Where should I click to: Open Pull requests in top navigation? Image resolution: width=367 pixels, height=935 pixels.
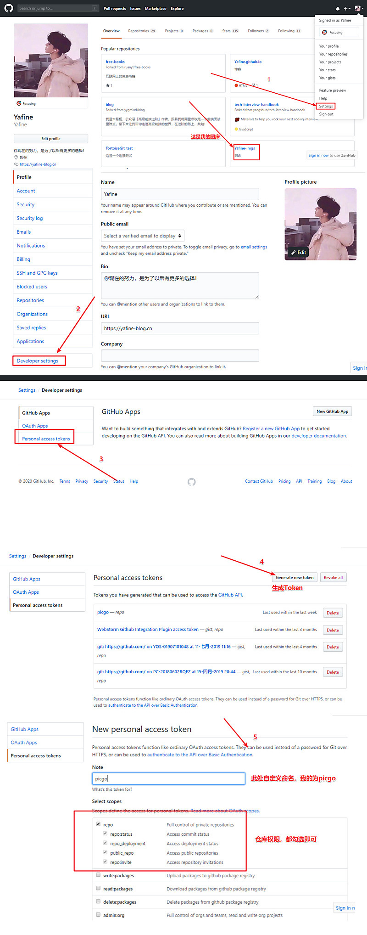(x=115, y=9)
